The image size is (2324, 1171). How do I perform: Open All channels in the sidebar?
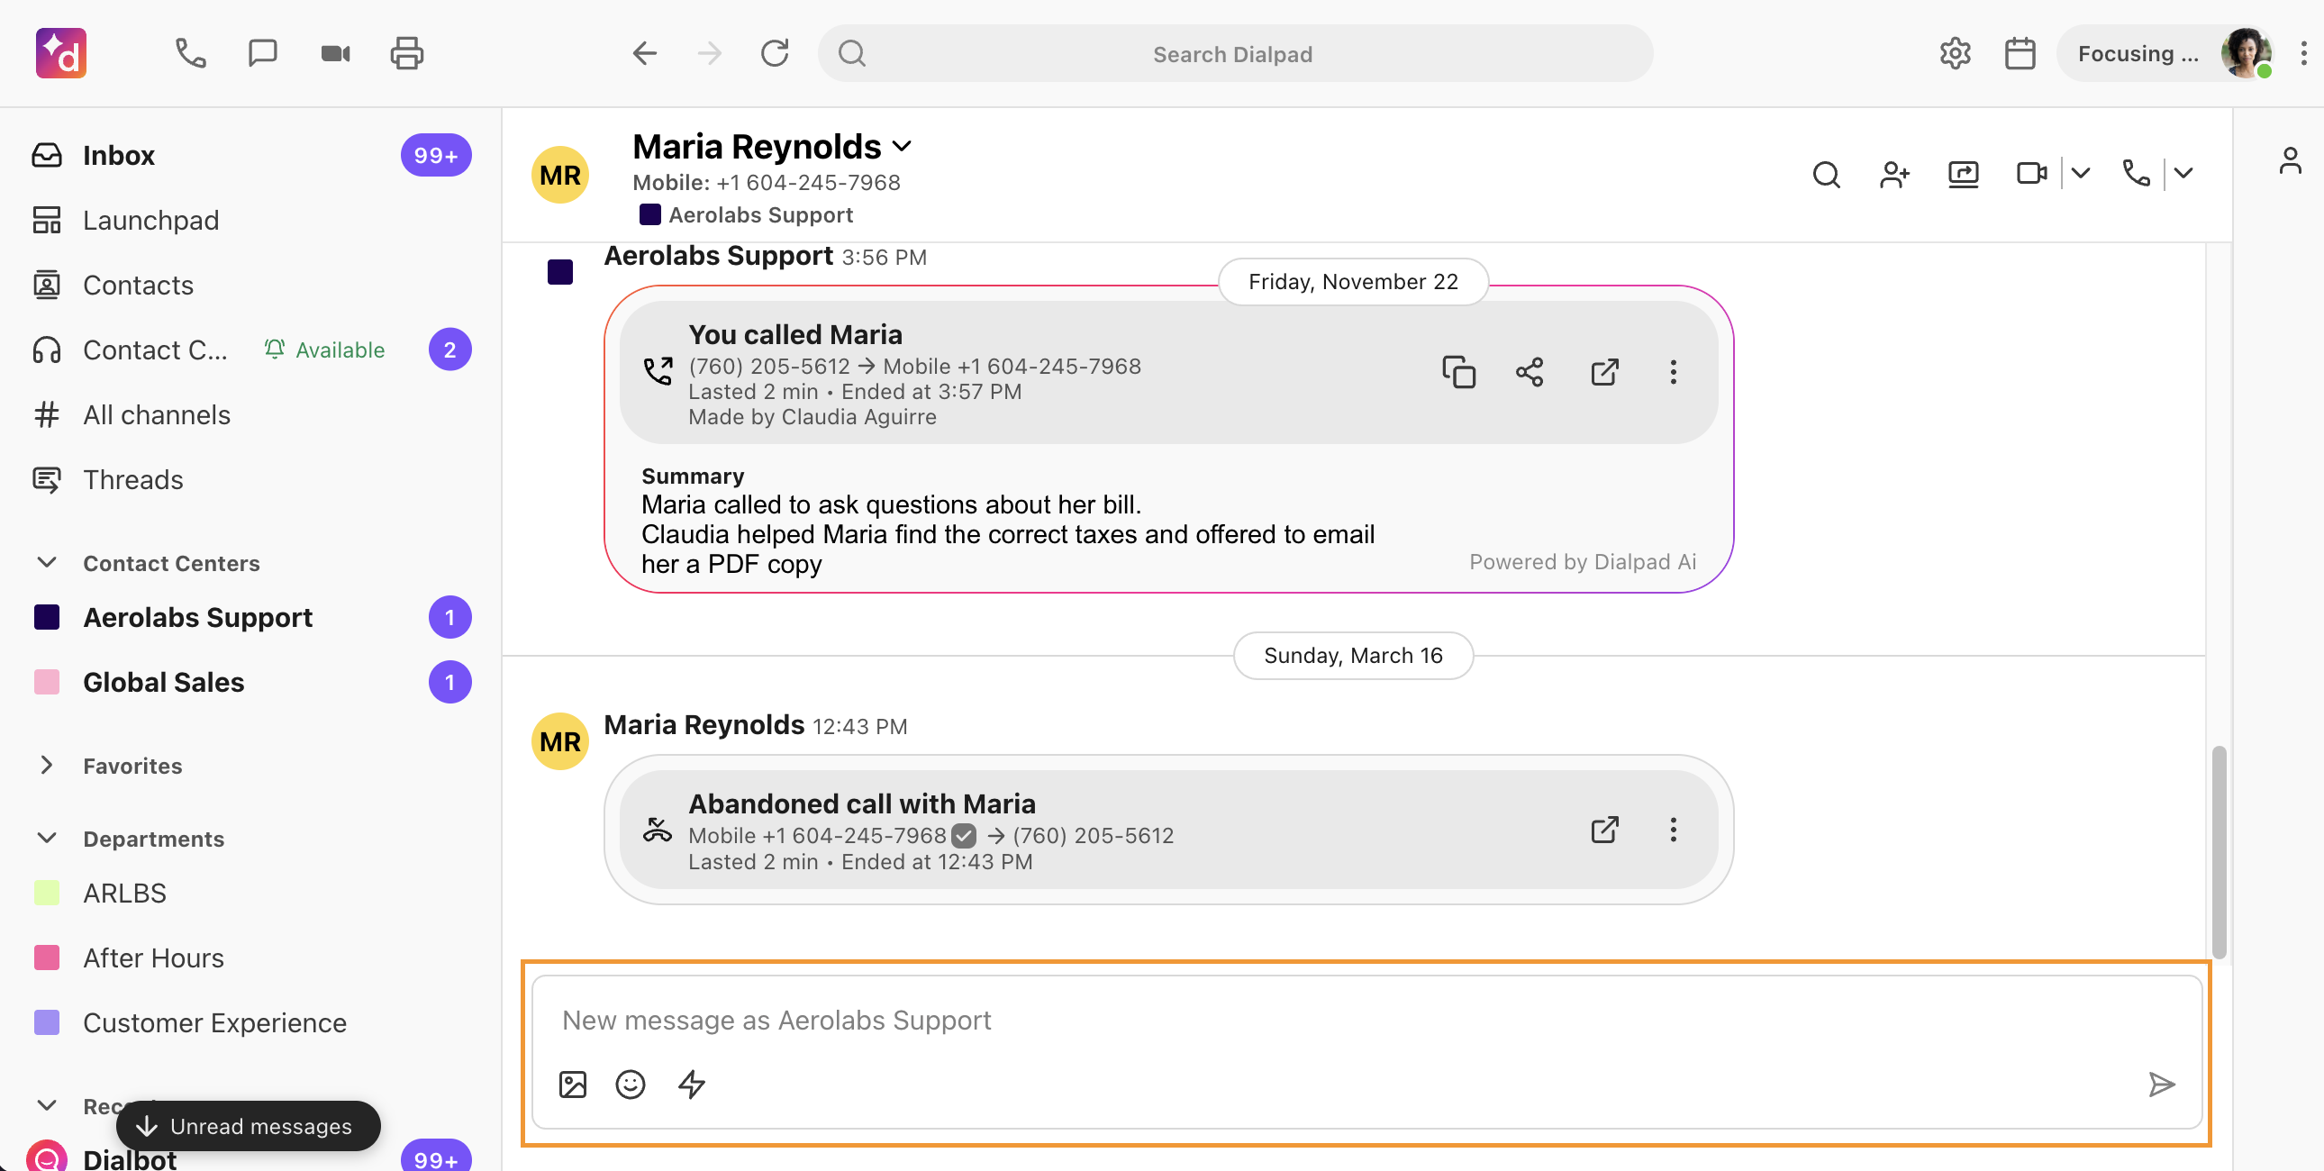click(x=250, y=415)
